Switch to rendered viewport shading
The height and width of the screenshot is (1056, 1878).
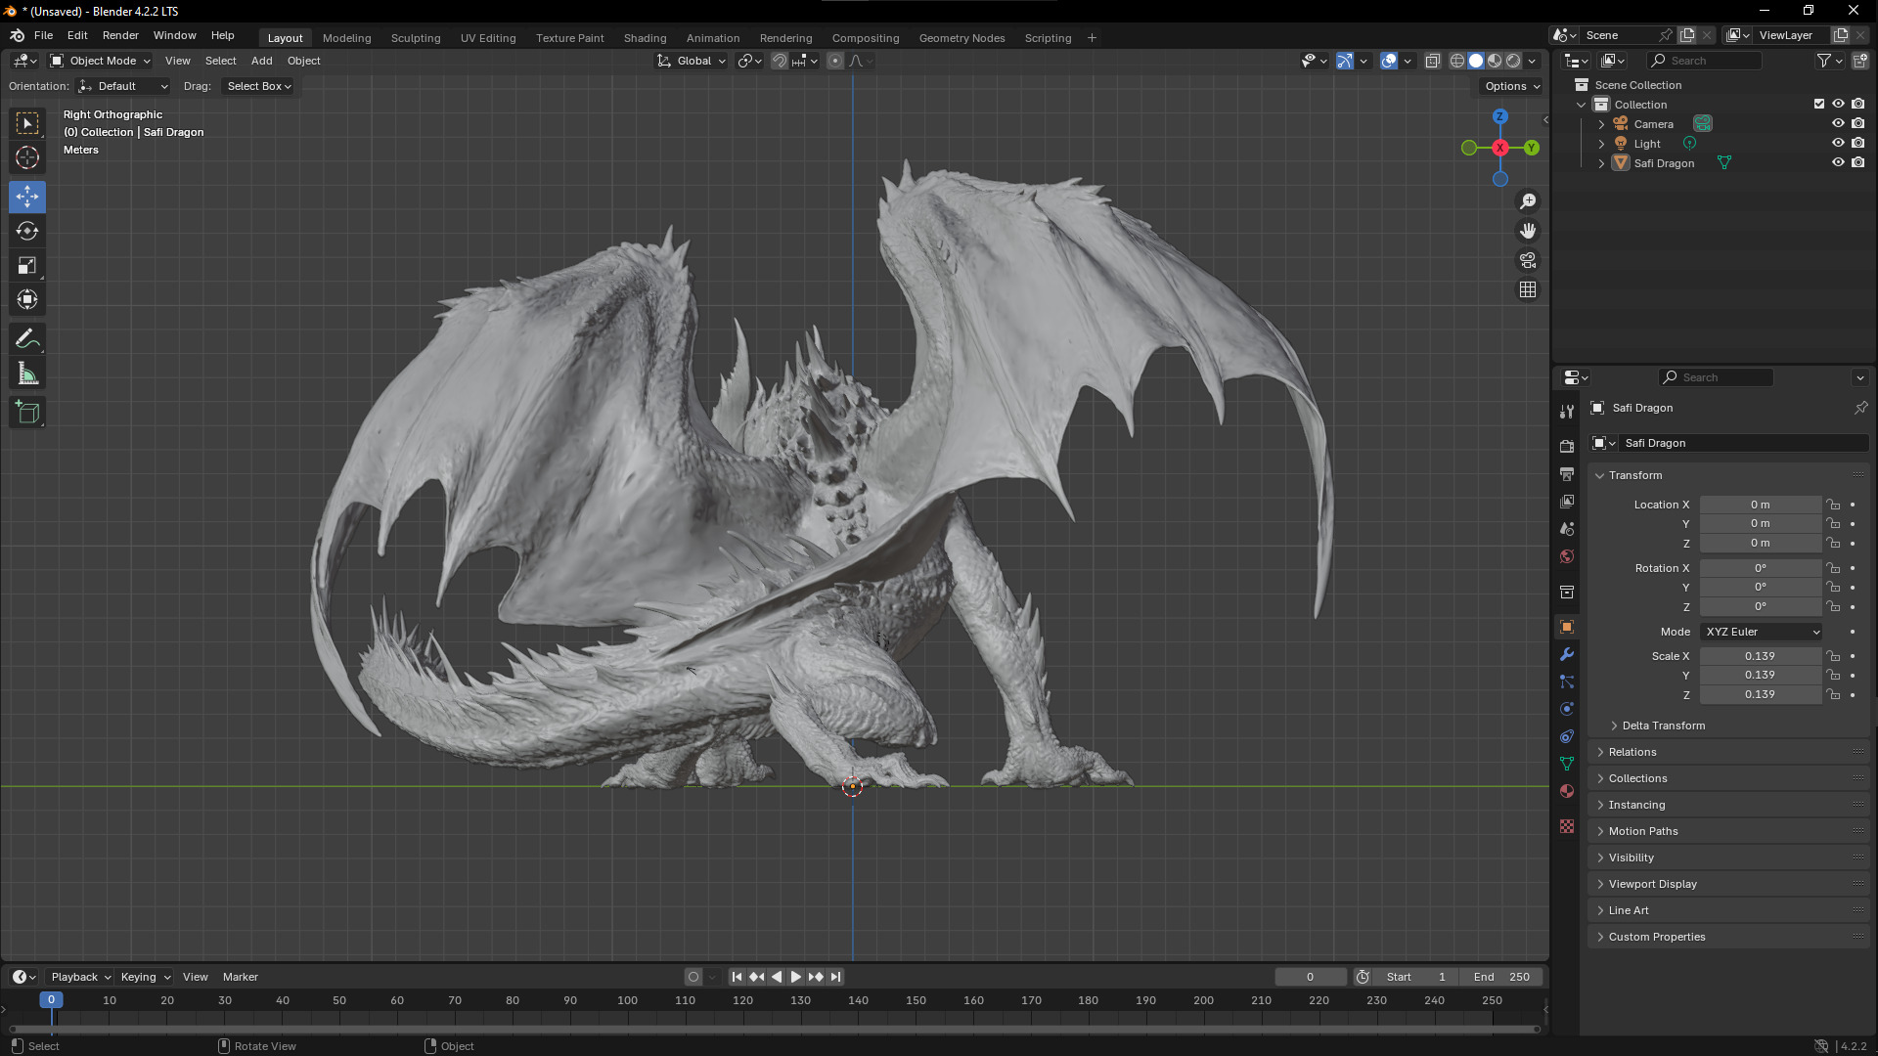[1513, 61]
